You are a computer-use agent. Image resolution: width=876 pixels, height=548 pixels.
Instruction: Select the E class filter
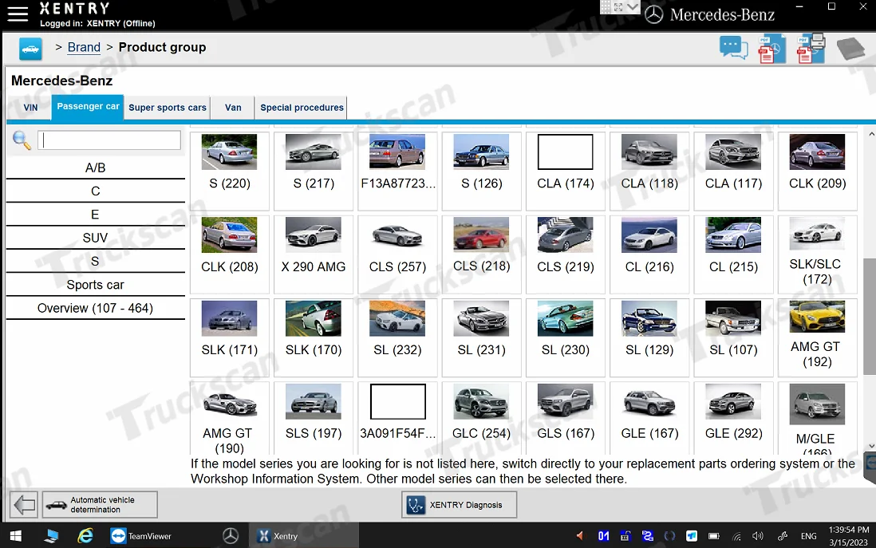click(96, 215)
